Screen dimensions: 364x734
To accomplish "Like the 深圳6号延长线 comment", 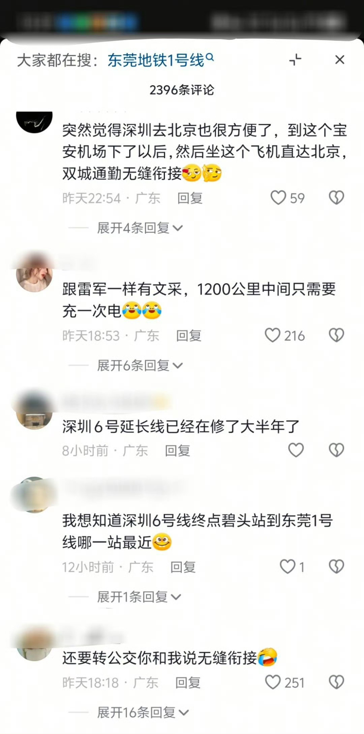I will pyautogui.click(x=296, y=450).
